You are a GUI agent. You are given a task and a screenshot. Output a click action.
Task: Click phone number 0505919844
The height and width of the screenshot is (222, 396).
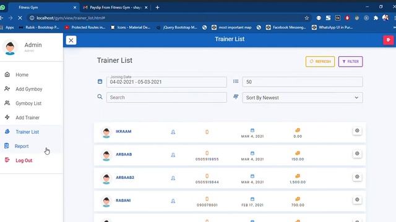(207, 183)
